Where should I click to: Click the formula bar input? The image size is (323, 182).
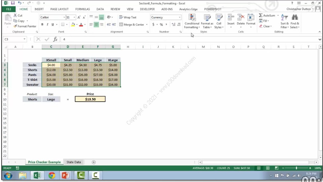[189, 39]
